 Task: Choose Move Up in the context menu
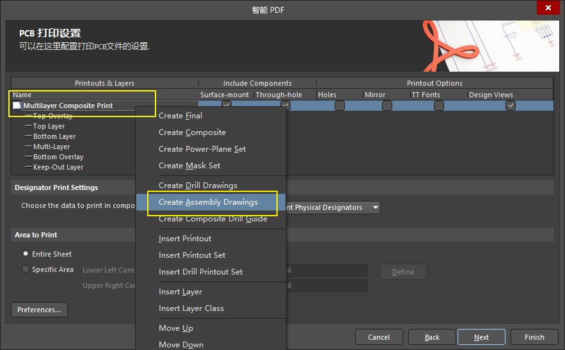176,328
